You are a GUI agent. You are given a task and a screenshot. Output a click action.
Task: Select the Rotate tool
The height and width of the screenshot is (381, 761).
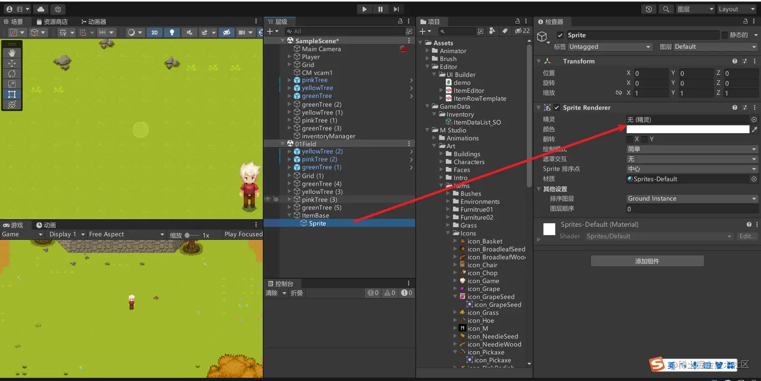[x=12, y=73]
